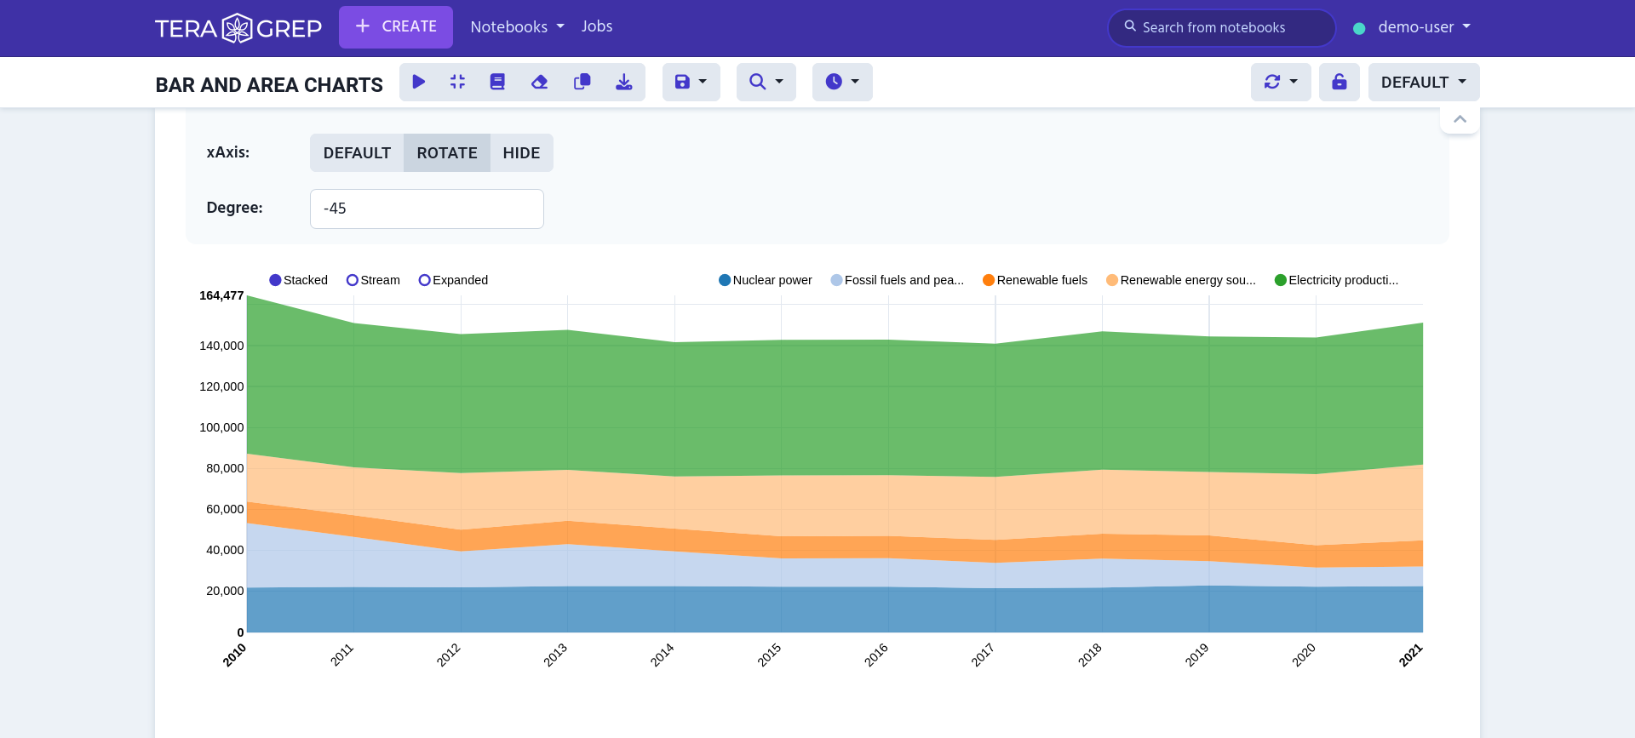Click the 2015 x-axis label
The width and height of the screenshot is (1635, 738).
pos(770,655)
